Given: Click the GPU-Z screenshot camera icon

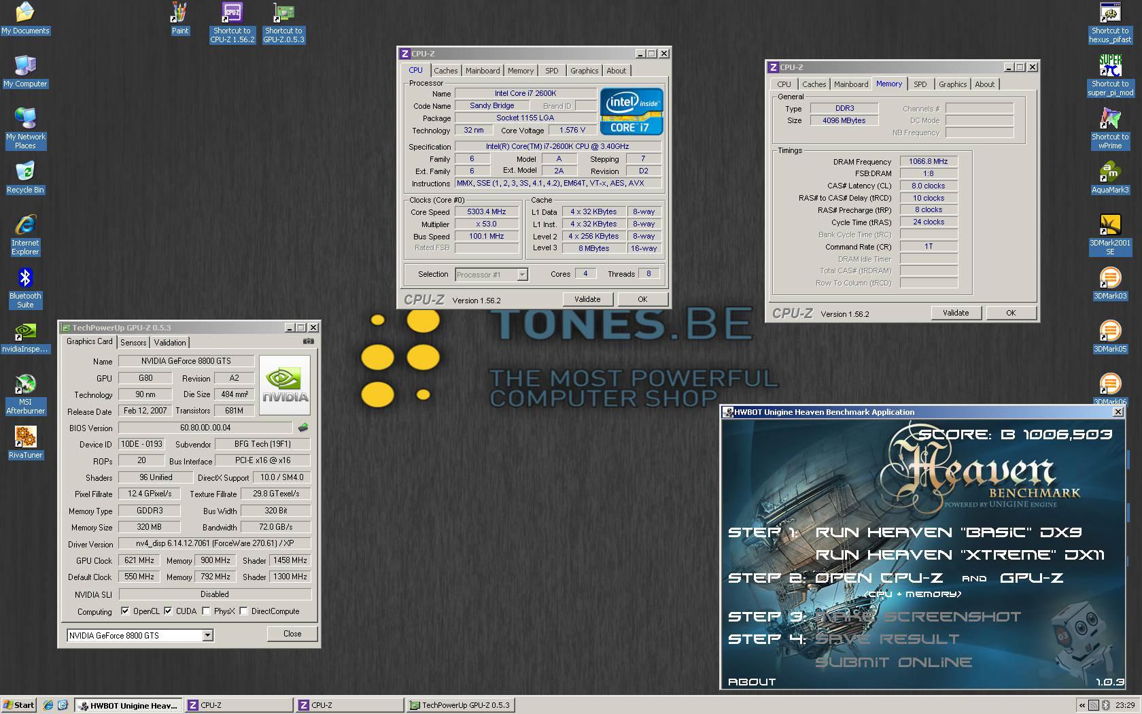Looking at the screenshot, I should (308, 341).
